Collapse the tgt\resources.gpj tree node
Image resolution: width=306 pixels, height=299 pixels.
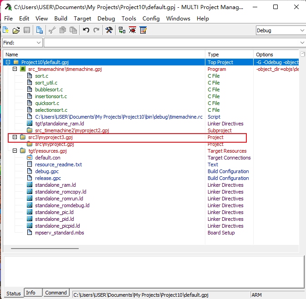pos(15,151)
